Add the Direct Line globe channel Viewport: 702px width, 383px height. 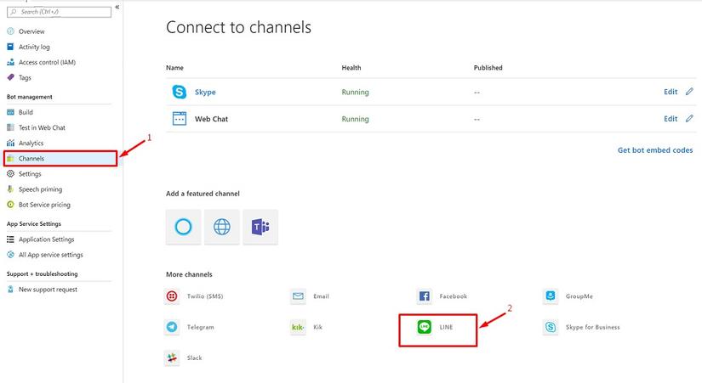click(221, 227)
